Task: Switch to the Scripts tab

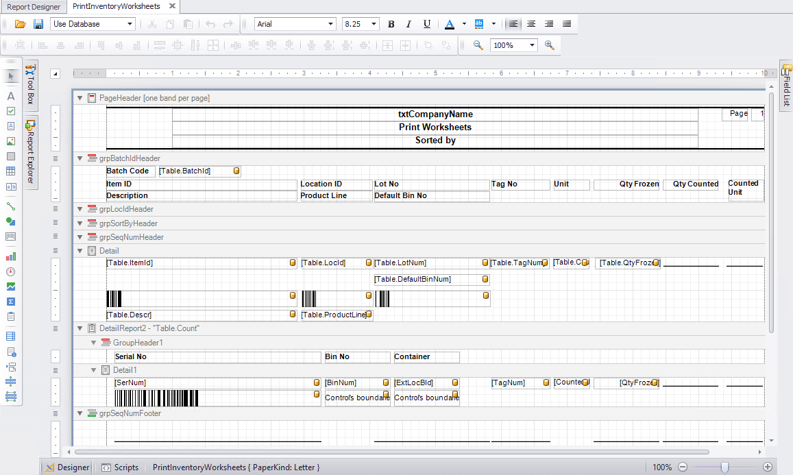Action: 120,467
